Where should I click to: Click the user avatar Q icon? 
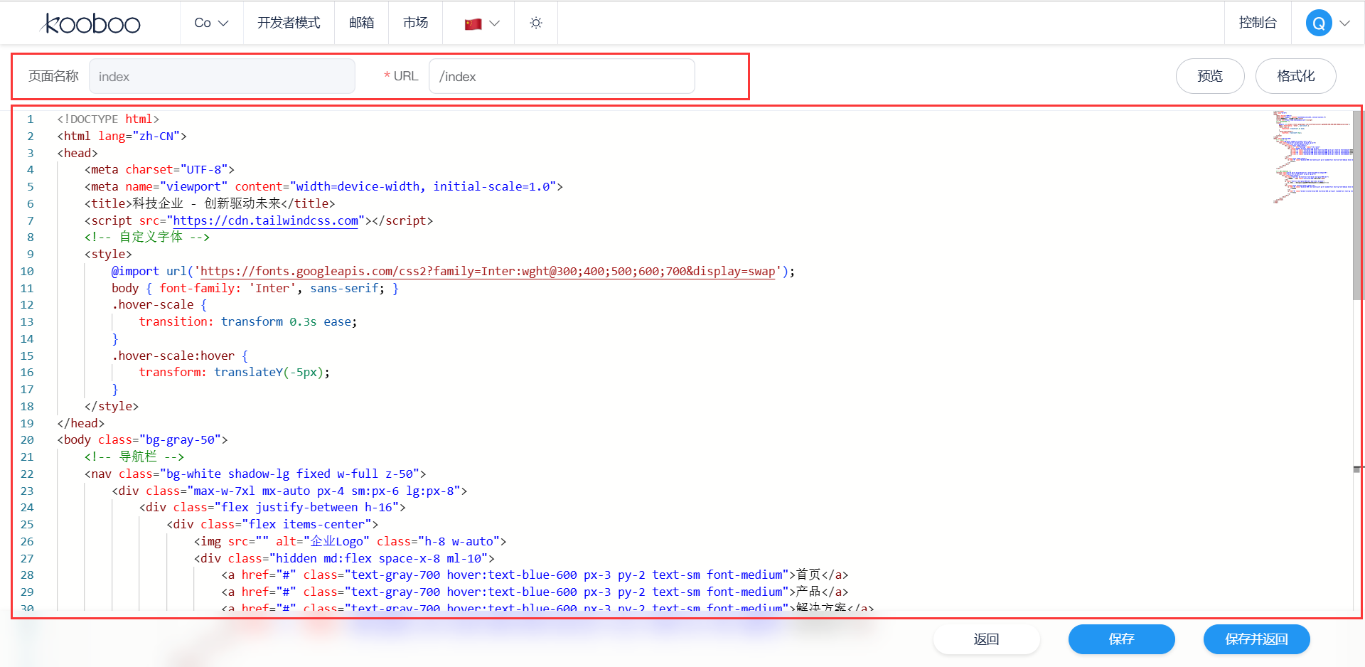[1319, 23]
